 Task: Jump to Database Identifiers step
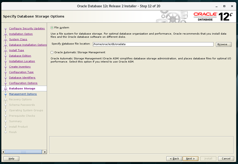click(22, 77)
